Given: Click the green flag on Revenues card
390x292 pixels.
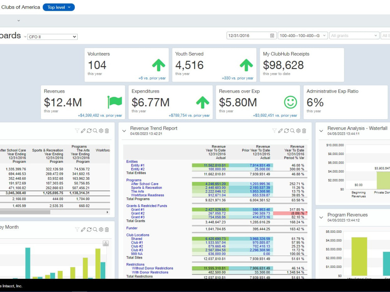Looking at the screenshot, I should [x=115, y=102].
